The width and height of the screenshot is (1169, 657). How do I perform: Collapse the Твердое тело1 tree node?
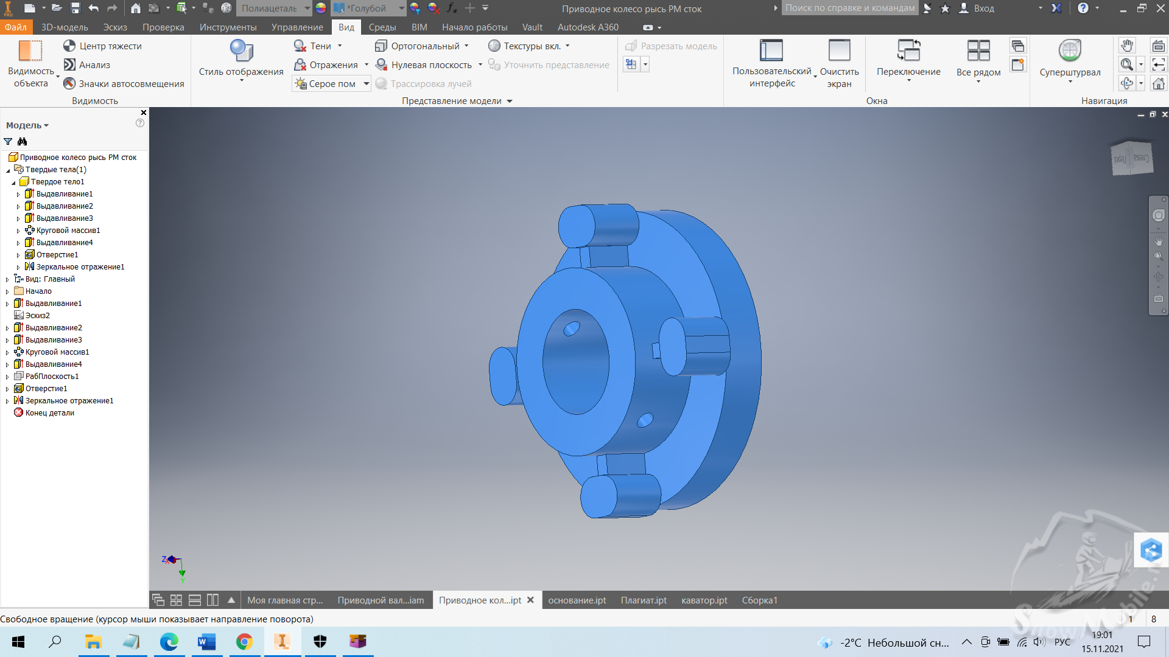pos(13,182)
